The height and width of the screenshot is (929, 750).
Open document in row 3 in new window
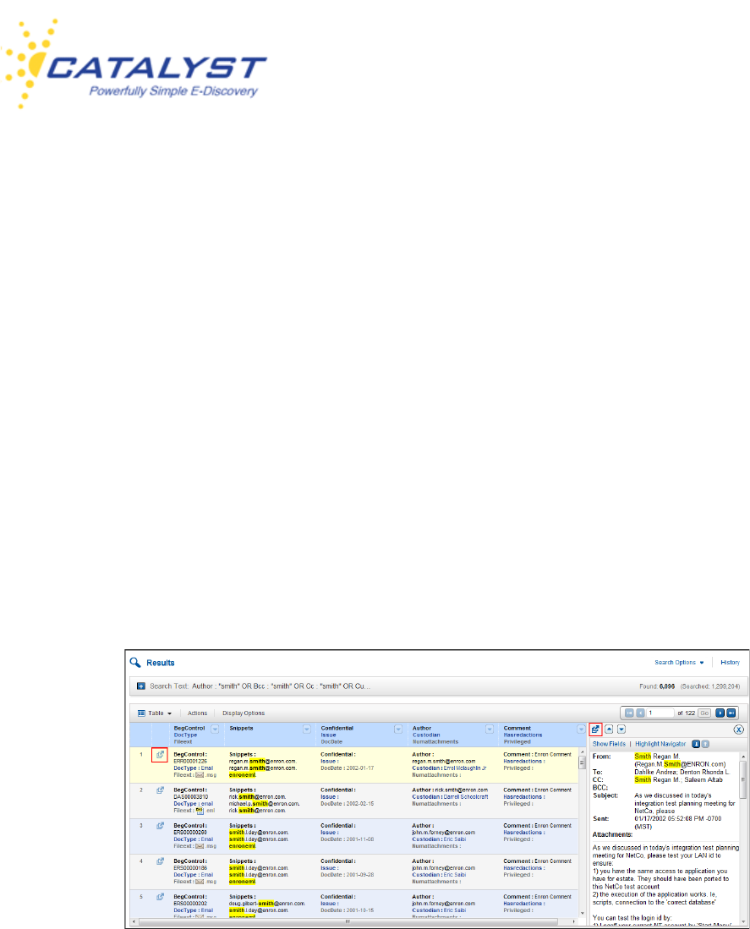coord(160,826)
